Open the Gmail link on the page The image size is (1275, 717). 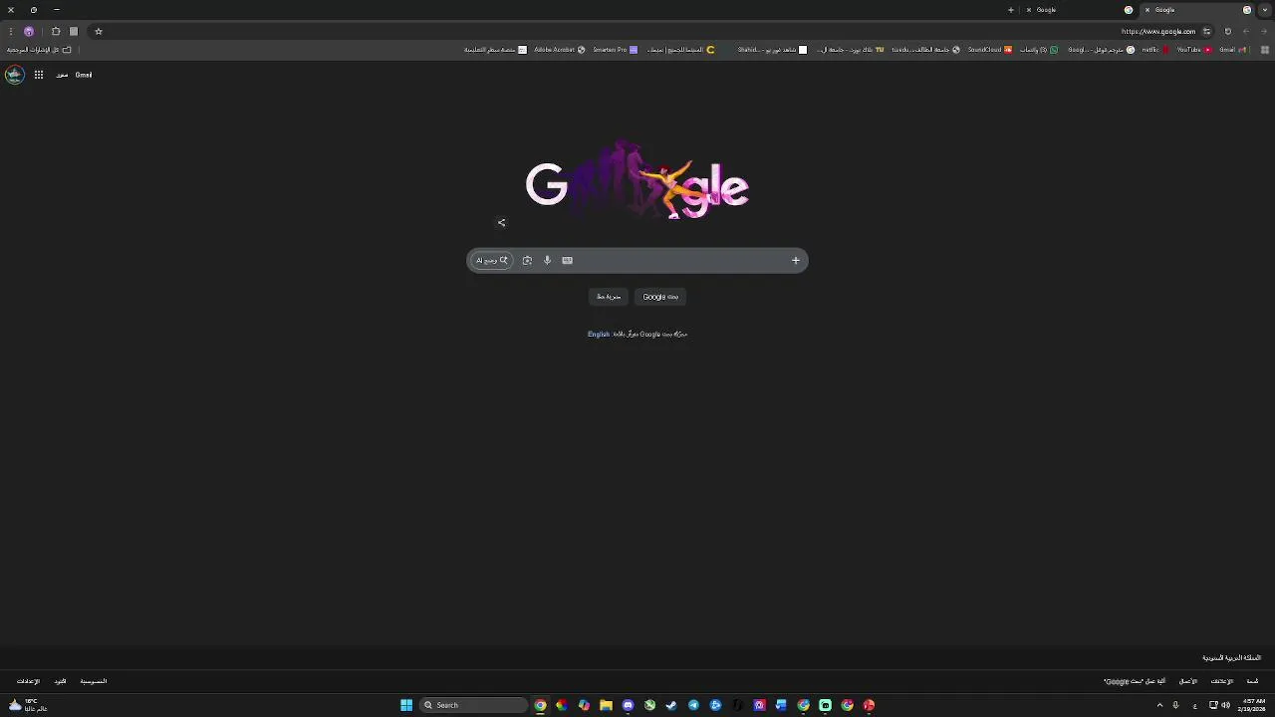point(84,75)
